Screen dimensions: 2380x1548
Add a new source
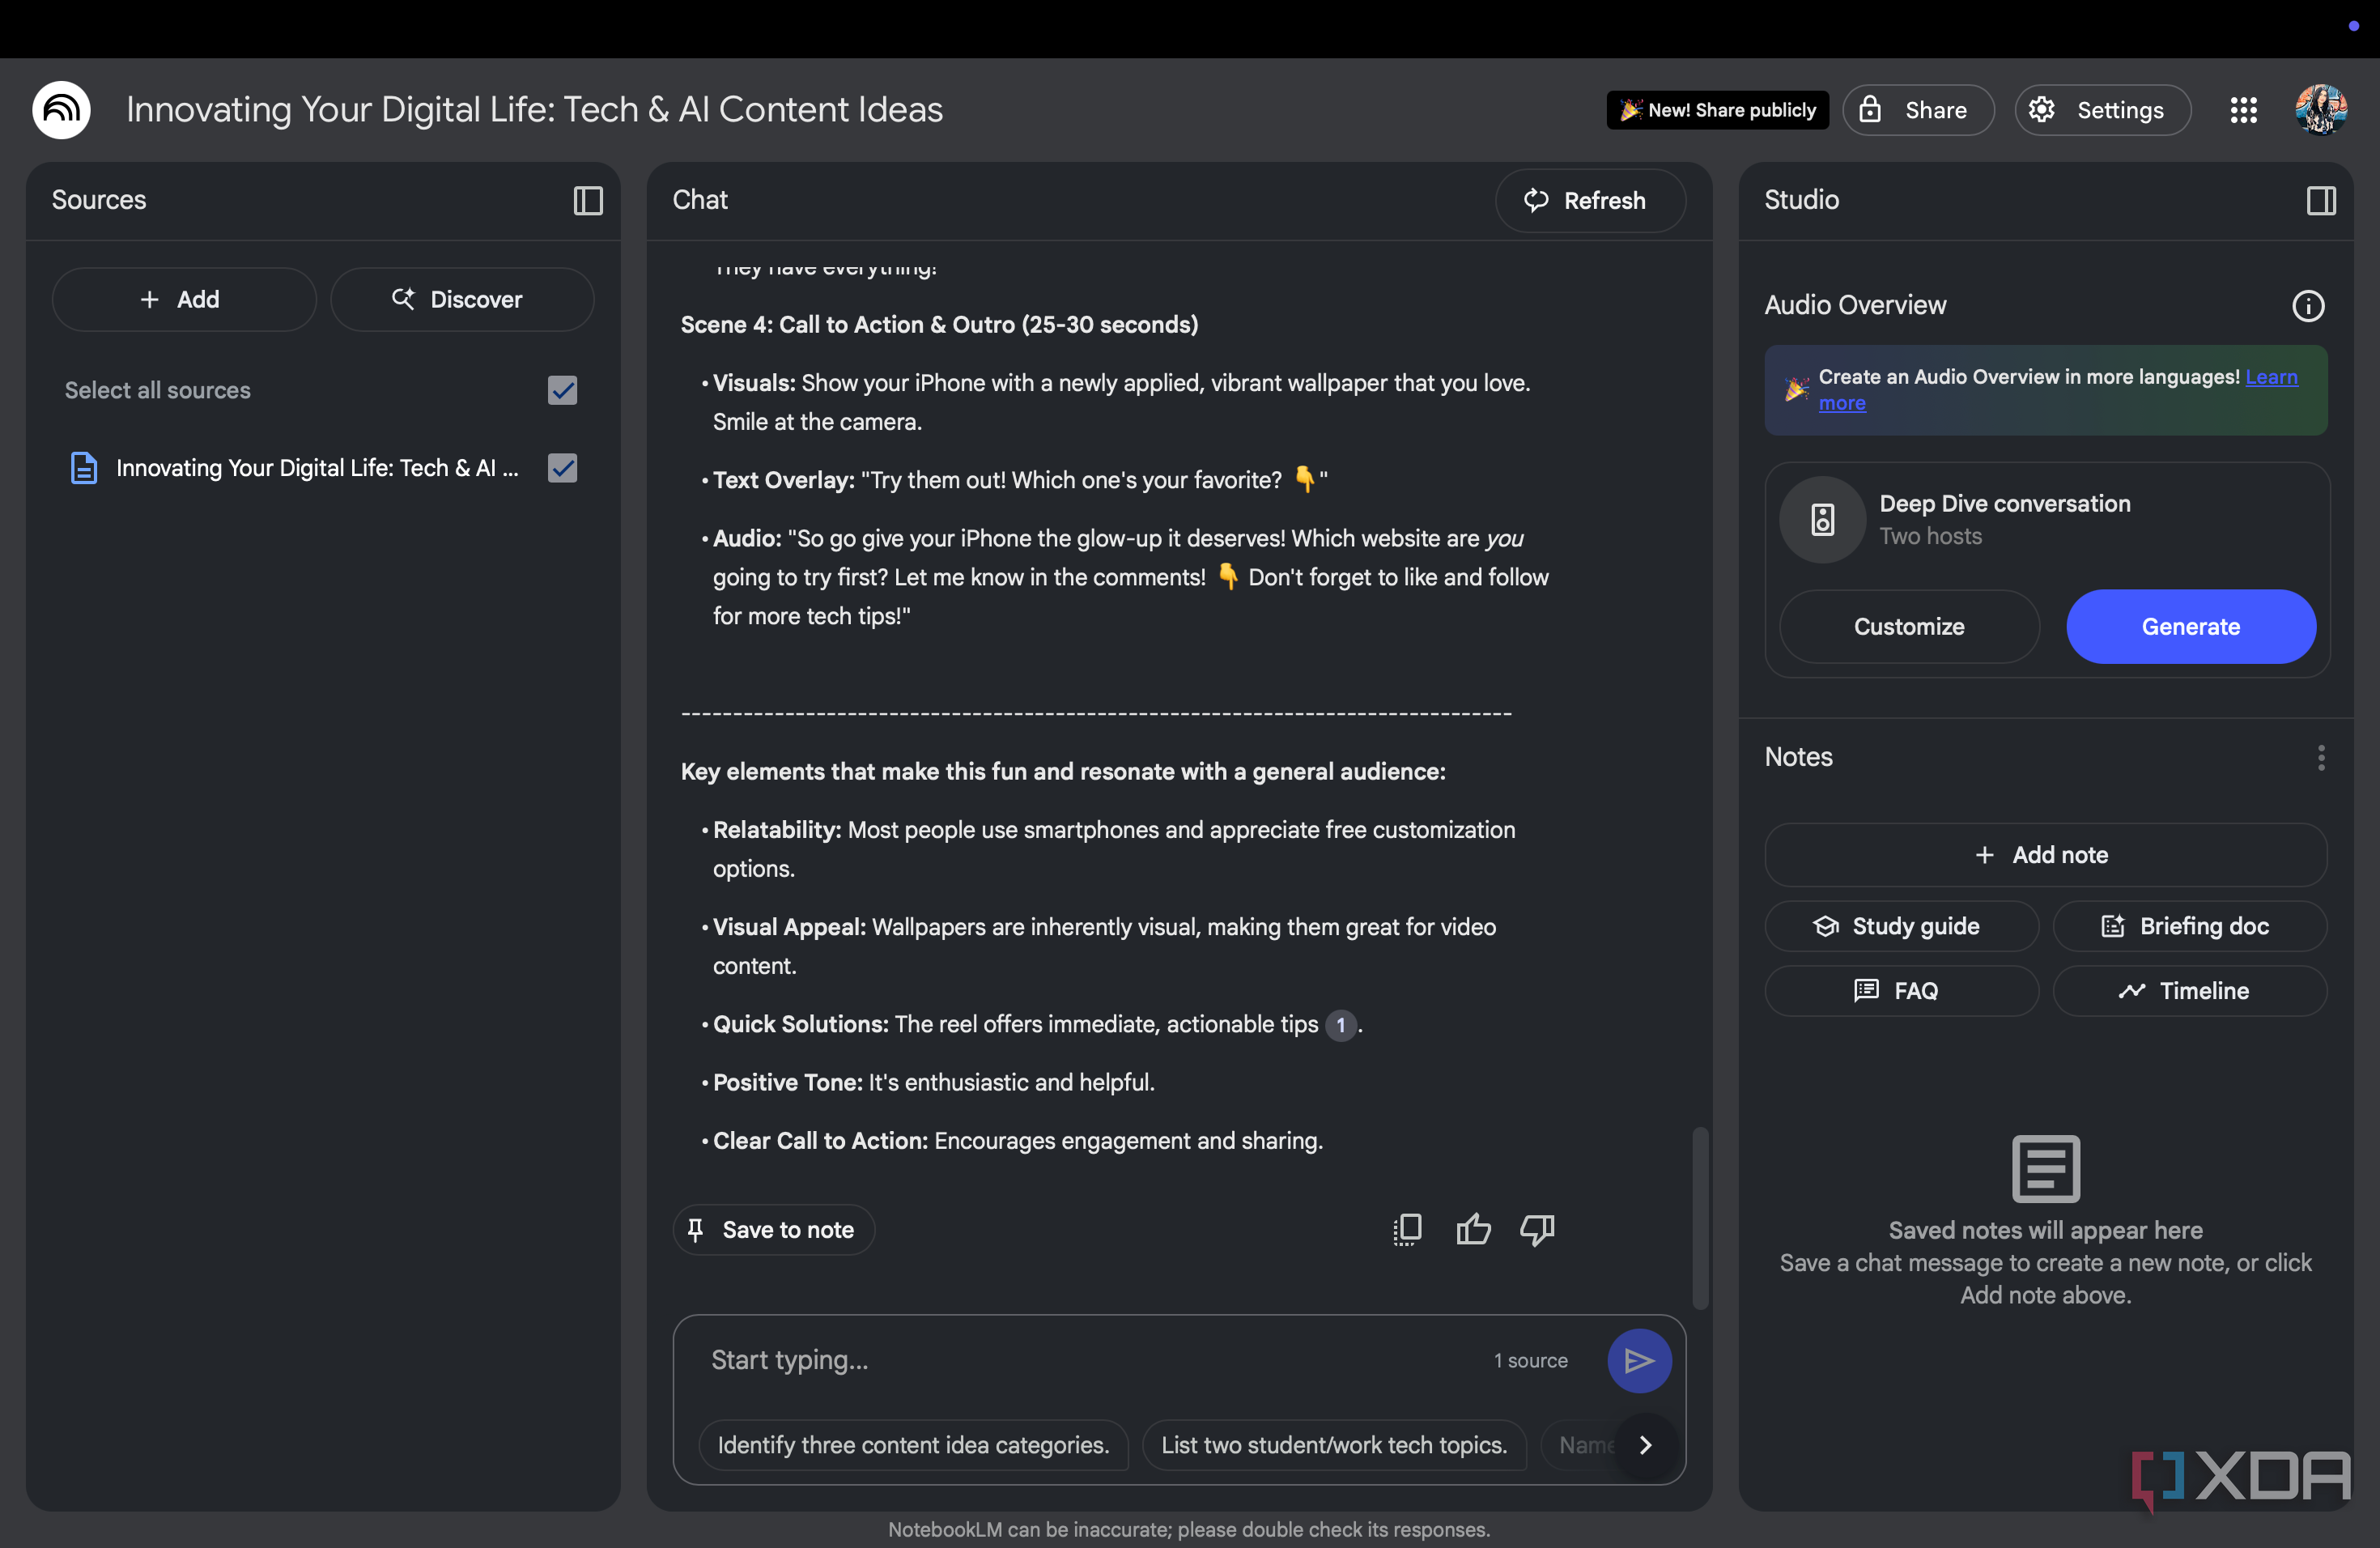pos(183,299)
